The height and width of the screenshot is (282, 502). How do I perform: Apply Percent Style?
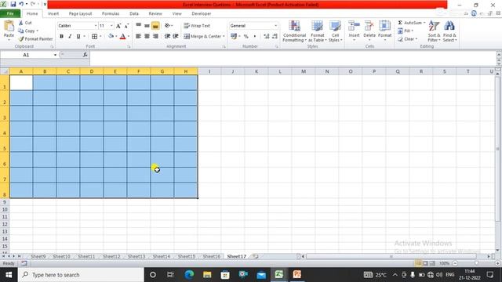pyautogui.click(x=246, y=37)
